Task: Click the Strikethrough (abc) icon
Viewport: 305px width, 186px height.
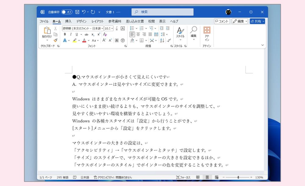Action: coord(87,34)
